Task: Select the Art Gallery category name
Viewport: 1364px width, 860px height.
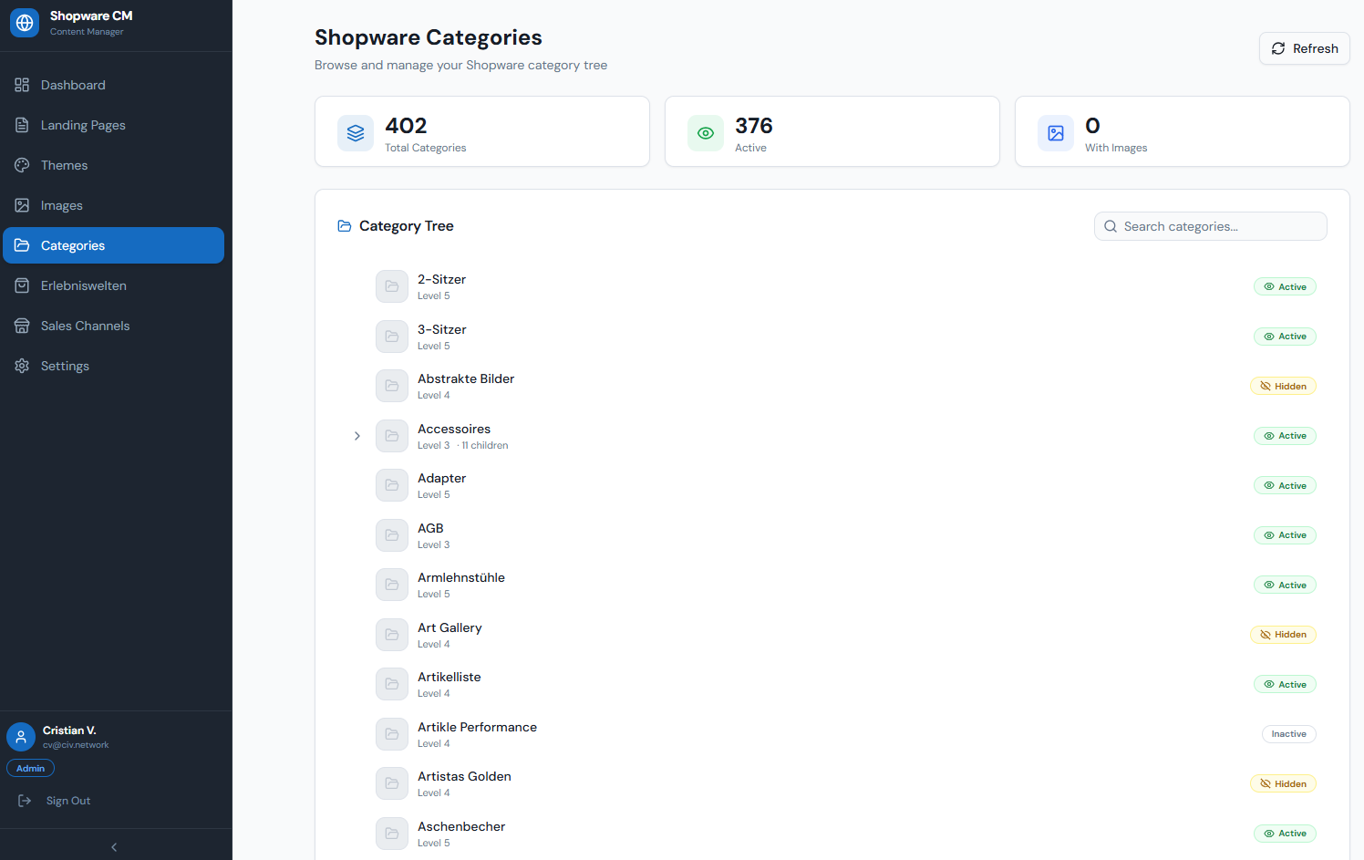Action: click(x=449, y=627)
